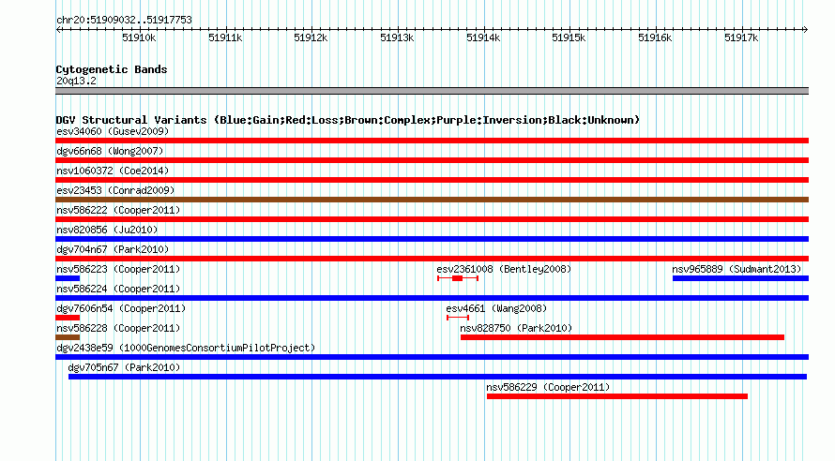Open nsv1060372 (Coe2014) variant label

113,171
